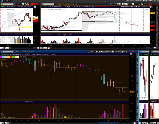Click the crosshair icon in the 30m chart toolbar
Image resolution: width=159 pixels, height=124 pixels.
pos(97,52)
